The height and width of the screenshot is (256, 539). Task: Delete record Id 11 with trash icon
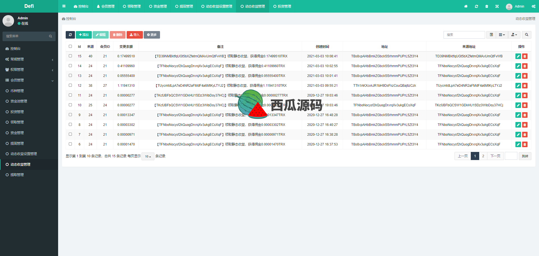point(525,95)
